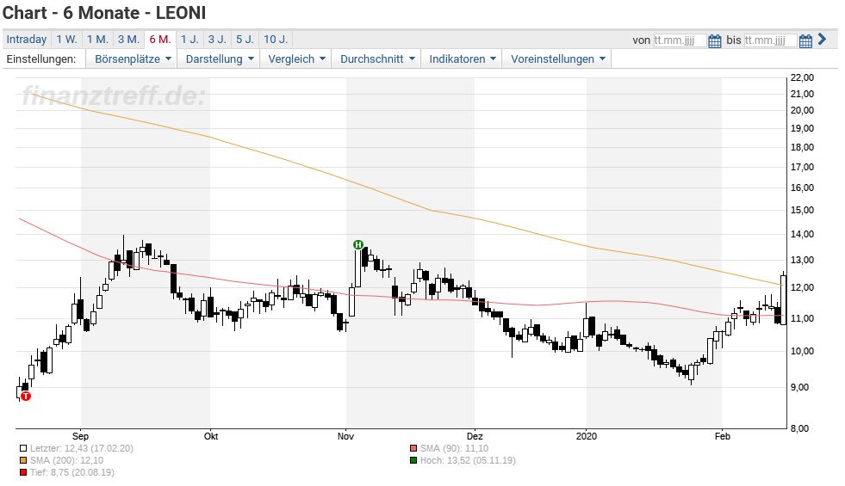Click the 'Nov' x-axis label

[345, 436]
